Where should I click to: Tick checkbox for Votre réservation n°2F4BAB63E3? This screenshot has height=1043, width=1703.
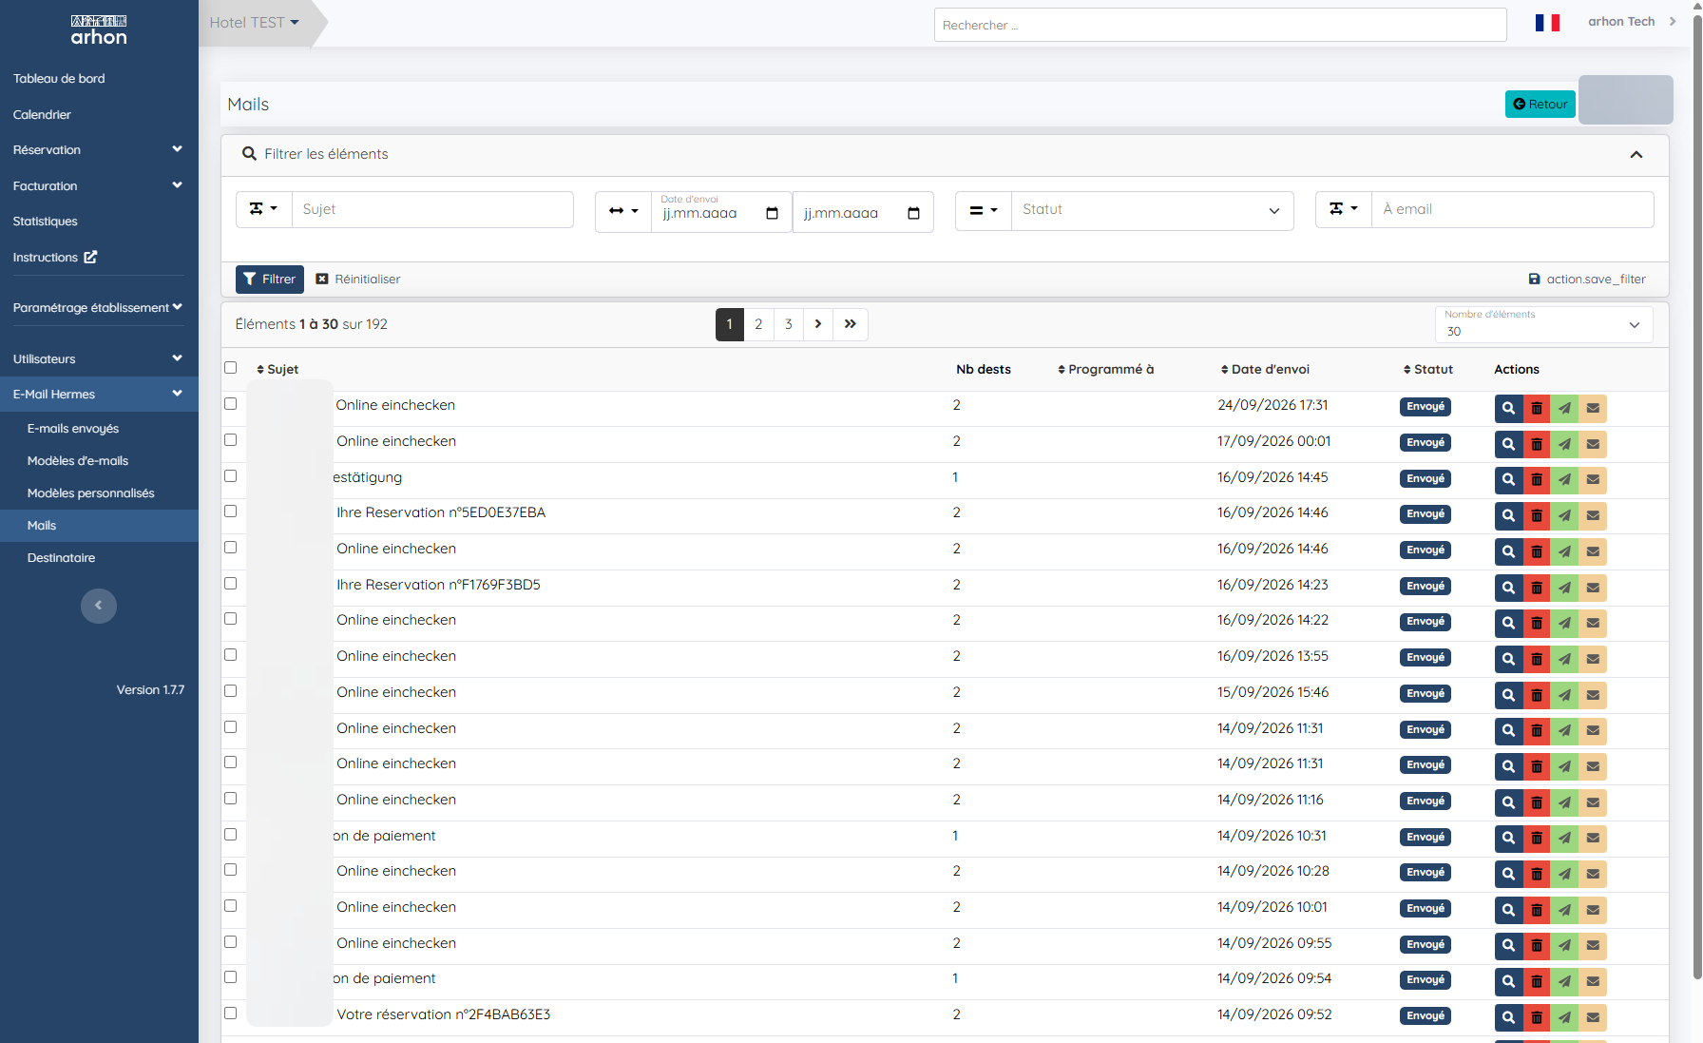pyautogui.click(x=230, y=1014)
